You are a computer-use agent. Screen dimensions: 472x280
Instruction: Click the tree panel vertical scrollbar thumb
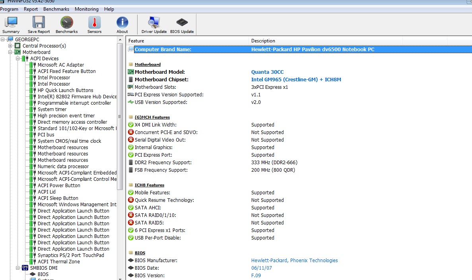click(x=120, y=117)
